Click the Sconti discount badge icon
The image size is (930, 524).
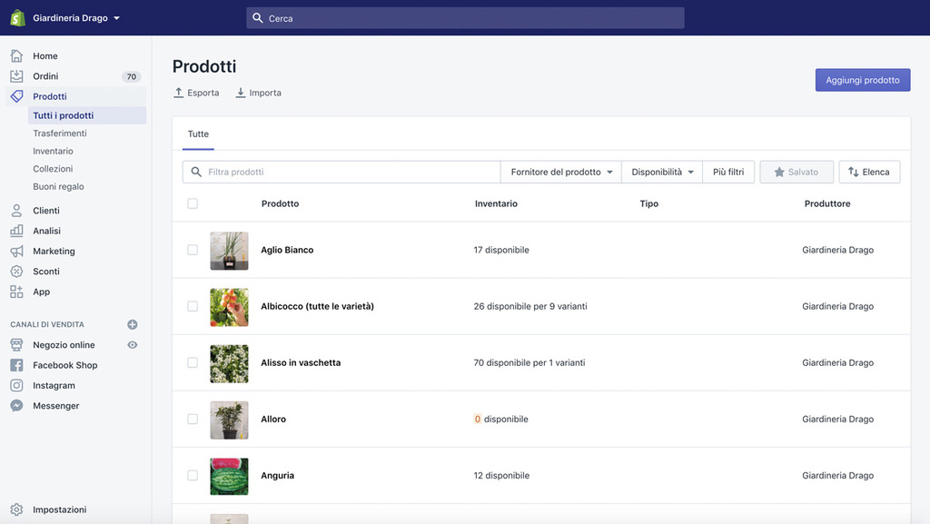click(16, 271)
